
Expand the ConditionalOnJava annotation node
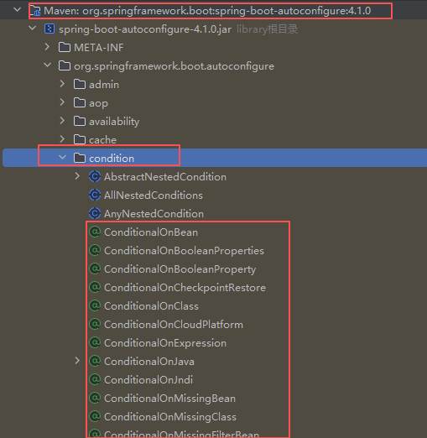tap(77, 361)
